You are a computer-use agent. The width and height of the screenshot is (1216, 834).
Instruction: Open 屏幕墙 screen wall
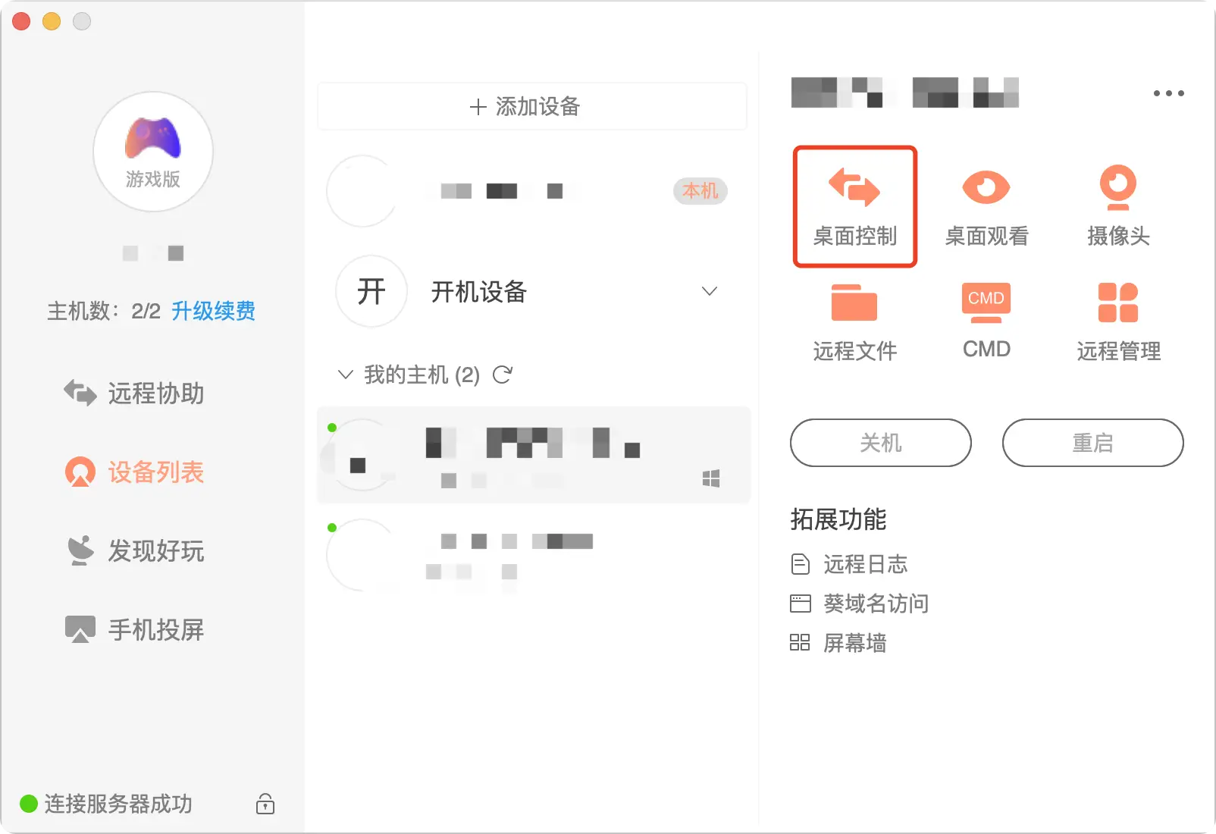pos(838,643)
